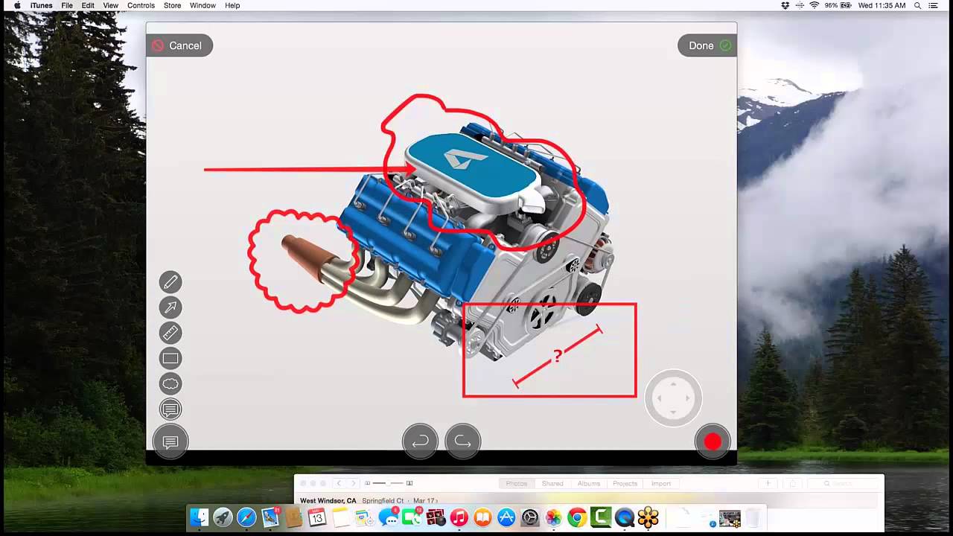This screenshot has height=536, width=953.
Task: Go back in the Photos window
Action: coord(339,484)
